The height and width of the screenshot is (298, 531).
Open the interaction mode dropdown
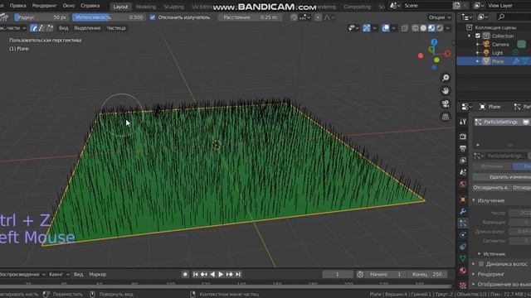[x=13, y=28]
